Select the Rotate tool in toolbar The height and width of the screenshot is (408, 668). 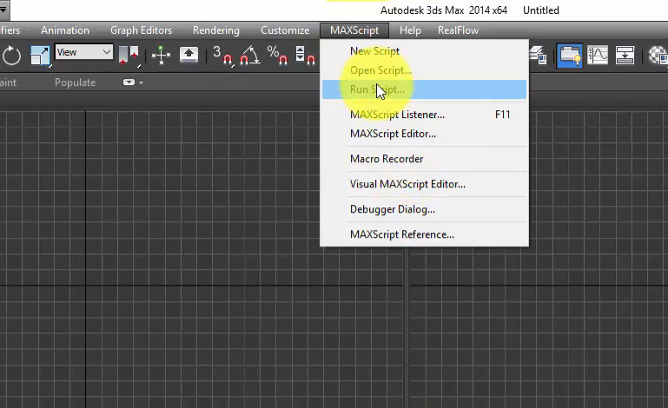click(x=11, y=56)
